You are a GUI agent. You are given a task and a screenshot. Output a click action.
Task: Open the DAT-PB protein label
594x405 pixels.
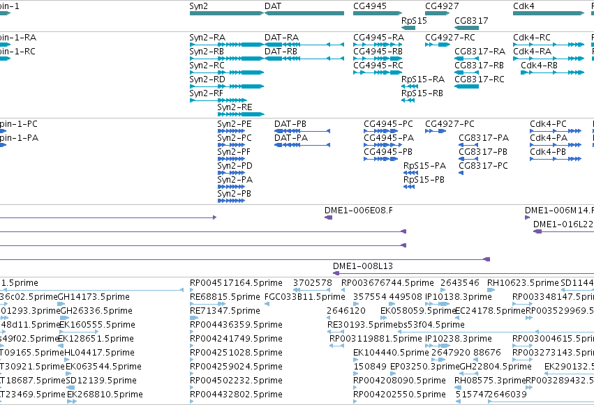290,124
